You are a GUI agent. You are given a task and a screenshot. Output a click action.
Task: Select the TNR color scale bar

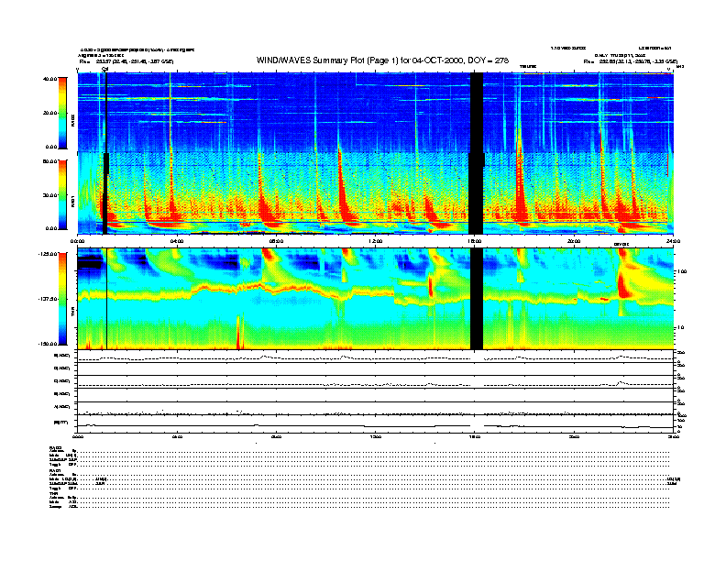[x=63, y=299]
